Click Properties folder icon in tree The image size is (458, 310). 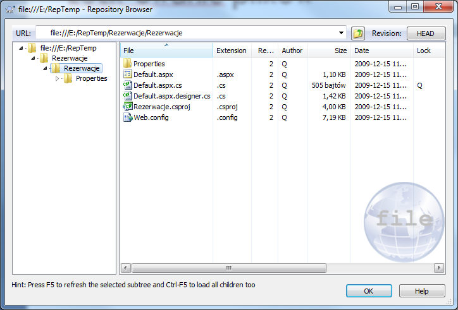[68, 78]
